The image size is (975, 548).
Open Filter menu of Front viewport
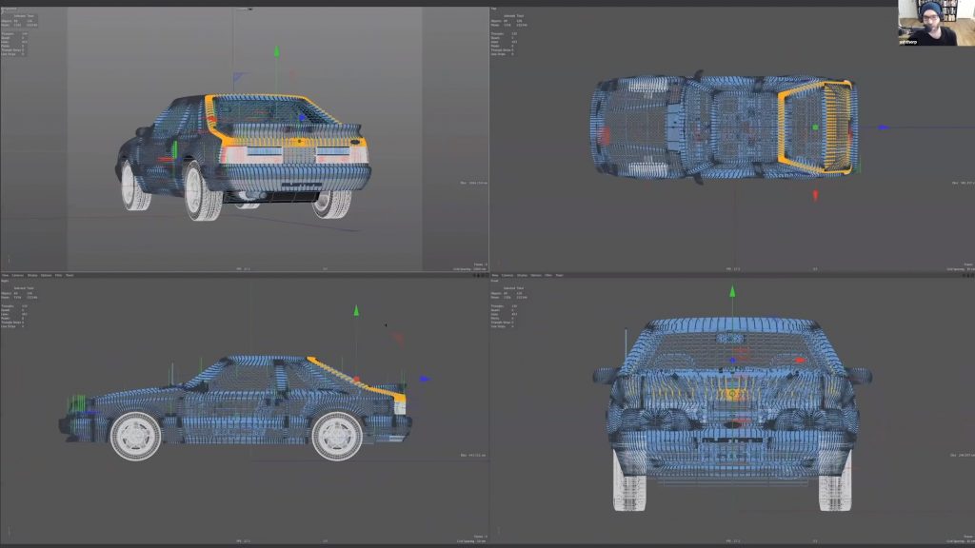pos(548,275)
